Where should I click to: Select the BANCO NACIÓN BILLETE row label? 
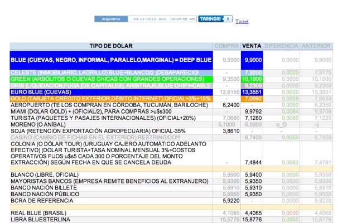coord(44,188)
